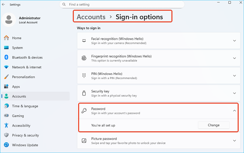This screenshot has height=153, width=244.
Task: Expand Facial recognition chevron
Action: (x=234, y=41)
